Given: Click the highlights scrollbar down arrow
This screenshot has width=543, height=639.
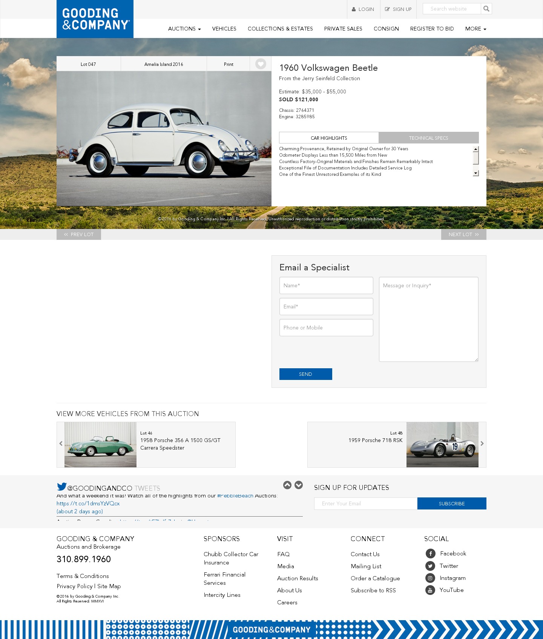Looking at the screenshot, I should click(476, 173).
